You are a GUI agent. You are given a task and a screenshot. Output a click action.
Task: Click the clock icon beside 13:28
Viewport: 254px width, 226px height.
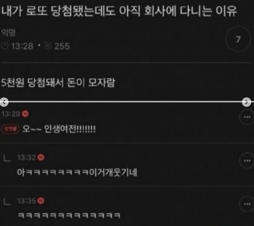pos(5,46)
